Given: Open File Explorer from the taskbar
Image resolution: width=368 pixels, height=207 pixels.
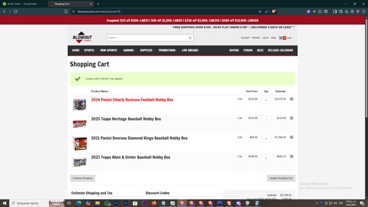Looking at the screenshot, I should point(97,203).
